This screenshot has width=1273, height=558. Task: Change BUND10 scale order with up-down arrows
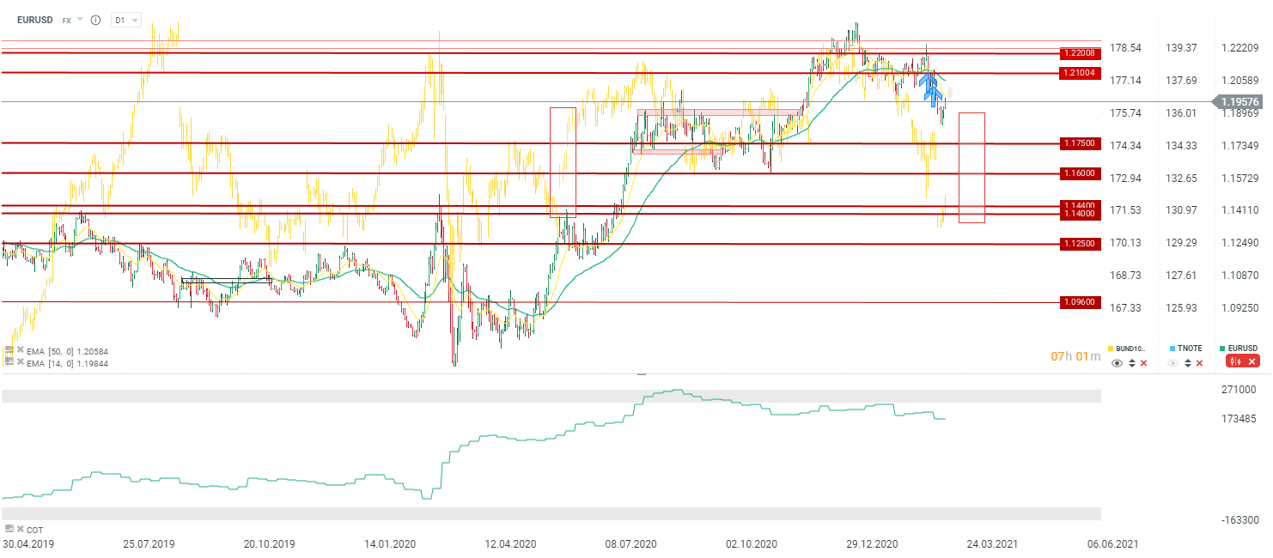pyautogui.click(x=1132, y=363)
